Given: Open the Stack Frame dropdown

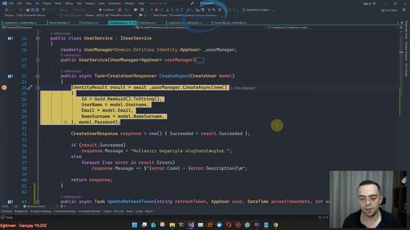Looking at the screenshot, I should pos(195,15).
